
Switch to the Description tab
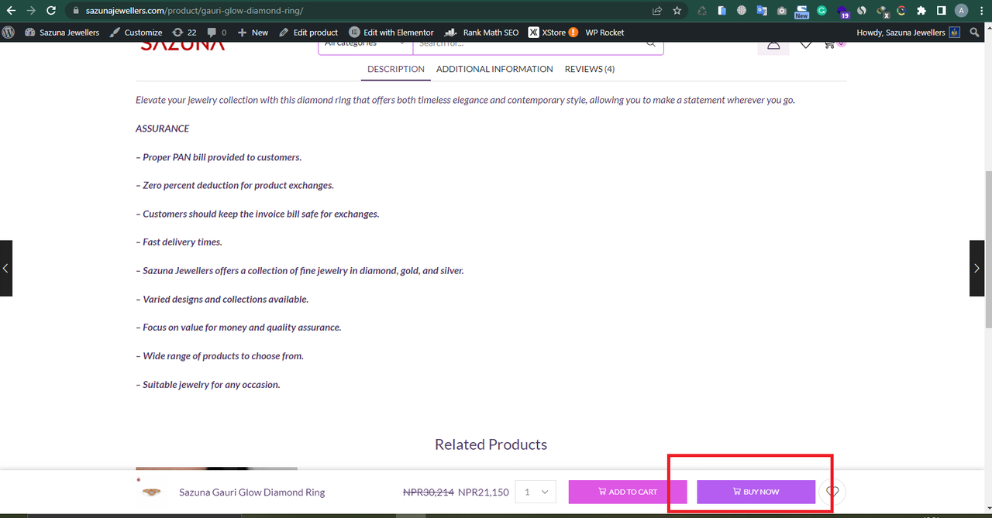pyautogui.click(x=396, y=69)
